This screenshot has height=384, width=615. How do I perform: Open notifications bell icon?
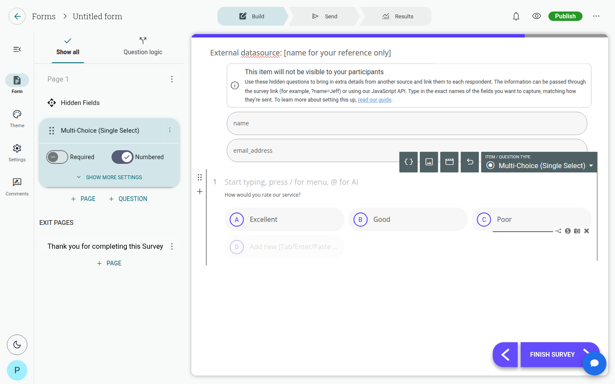coord(516,16)
